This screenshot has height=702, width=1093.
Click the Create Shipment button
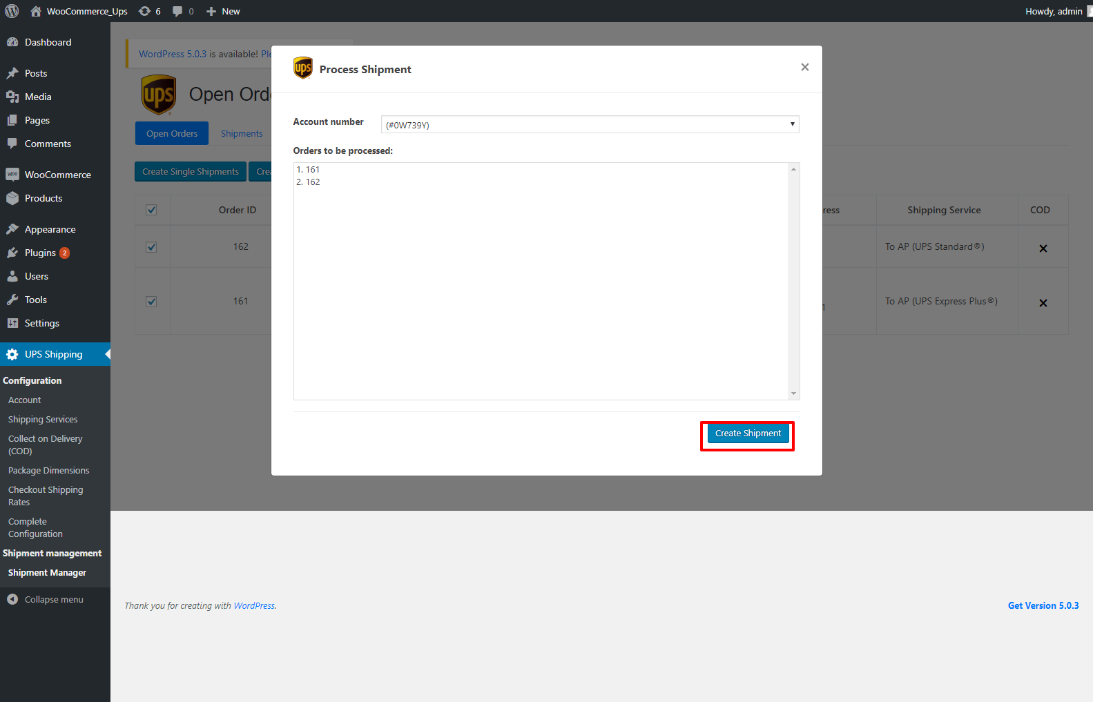[x=748, y=433]
